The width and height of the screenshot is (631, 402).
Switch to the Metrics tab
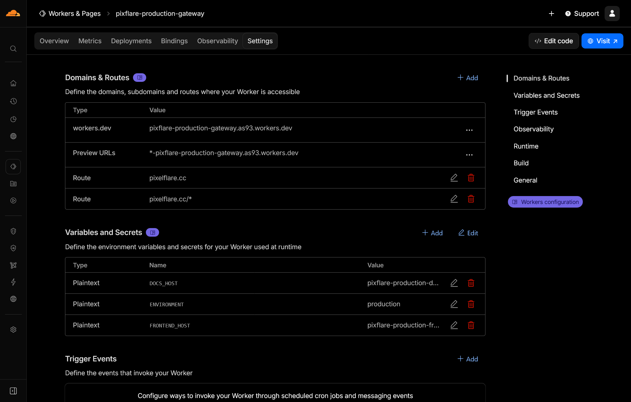click(x=90, y=41)
